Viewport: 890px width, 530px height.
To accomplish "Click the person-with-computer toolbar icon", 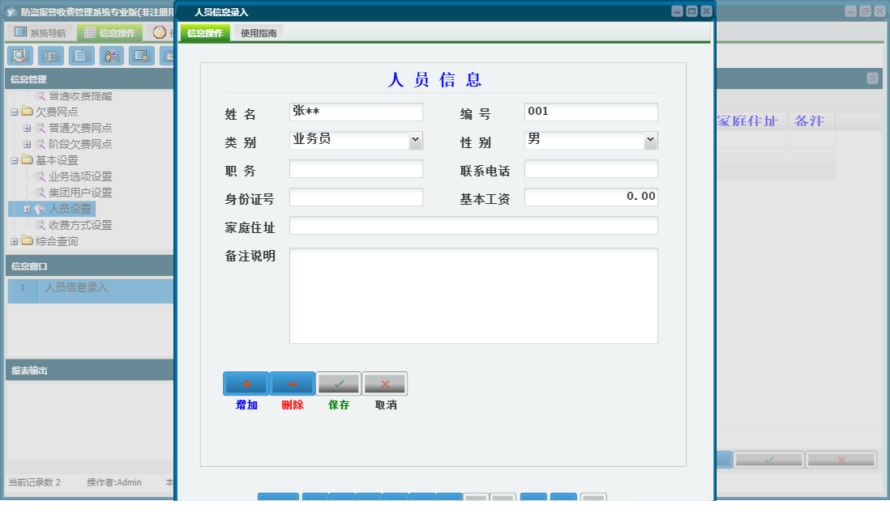I will (x=112, y=55).
